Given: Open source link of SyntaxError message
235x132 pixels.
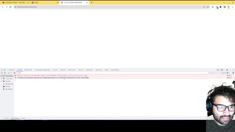Looking at the screenshot, I should click(x=229, y=78).
